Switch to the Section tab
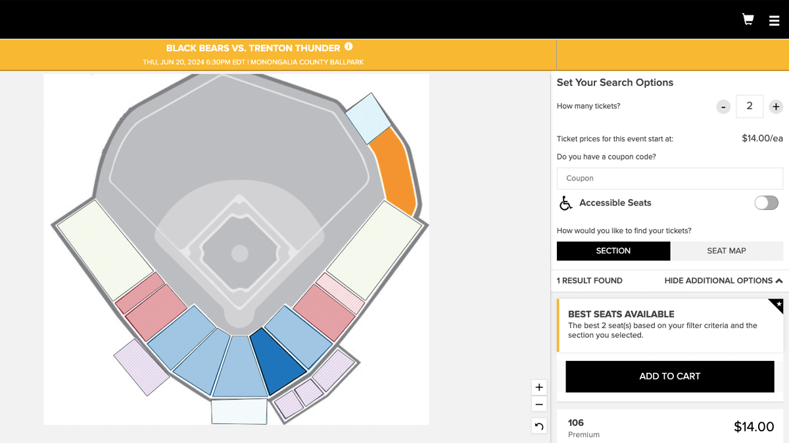789x443 pixels. coord(613,251)
